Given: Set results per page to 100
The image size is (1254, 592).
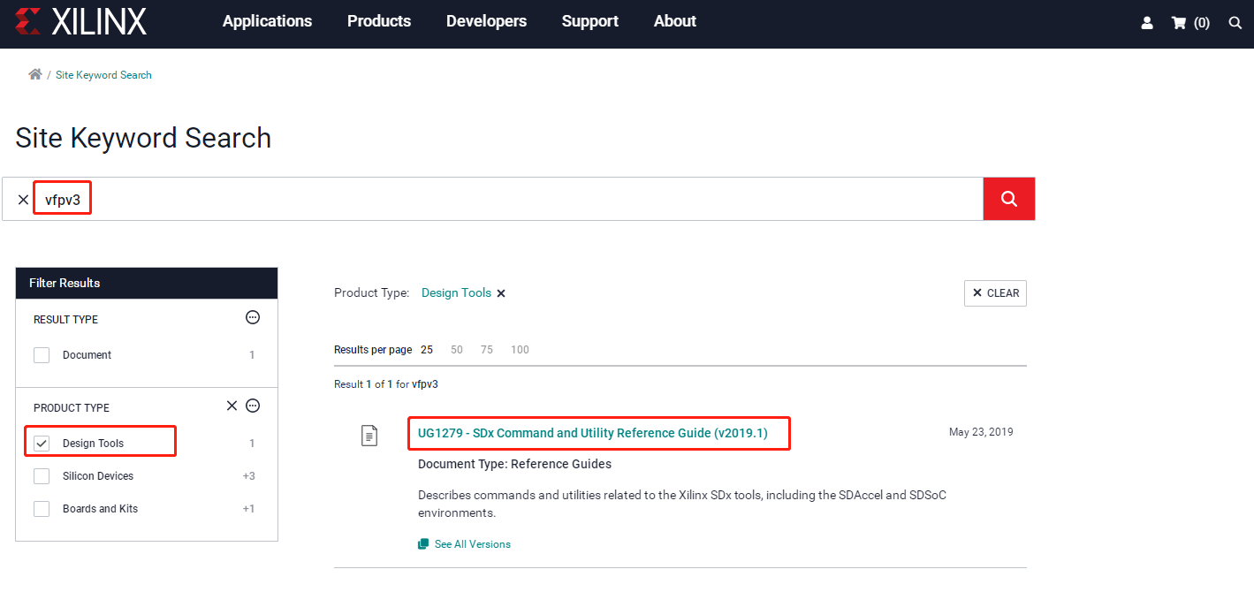Looking at the screenshot, I should (x=520, y=350).
